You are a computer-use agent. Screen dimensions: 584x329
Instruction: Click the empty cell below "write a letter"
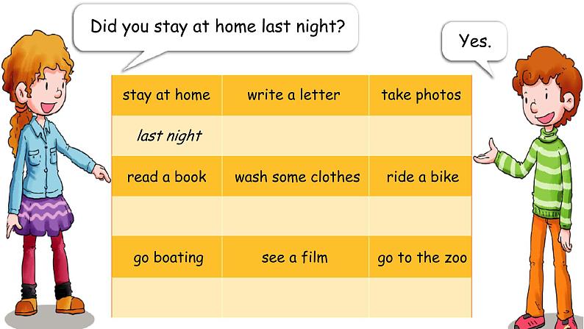point(294,135)
